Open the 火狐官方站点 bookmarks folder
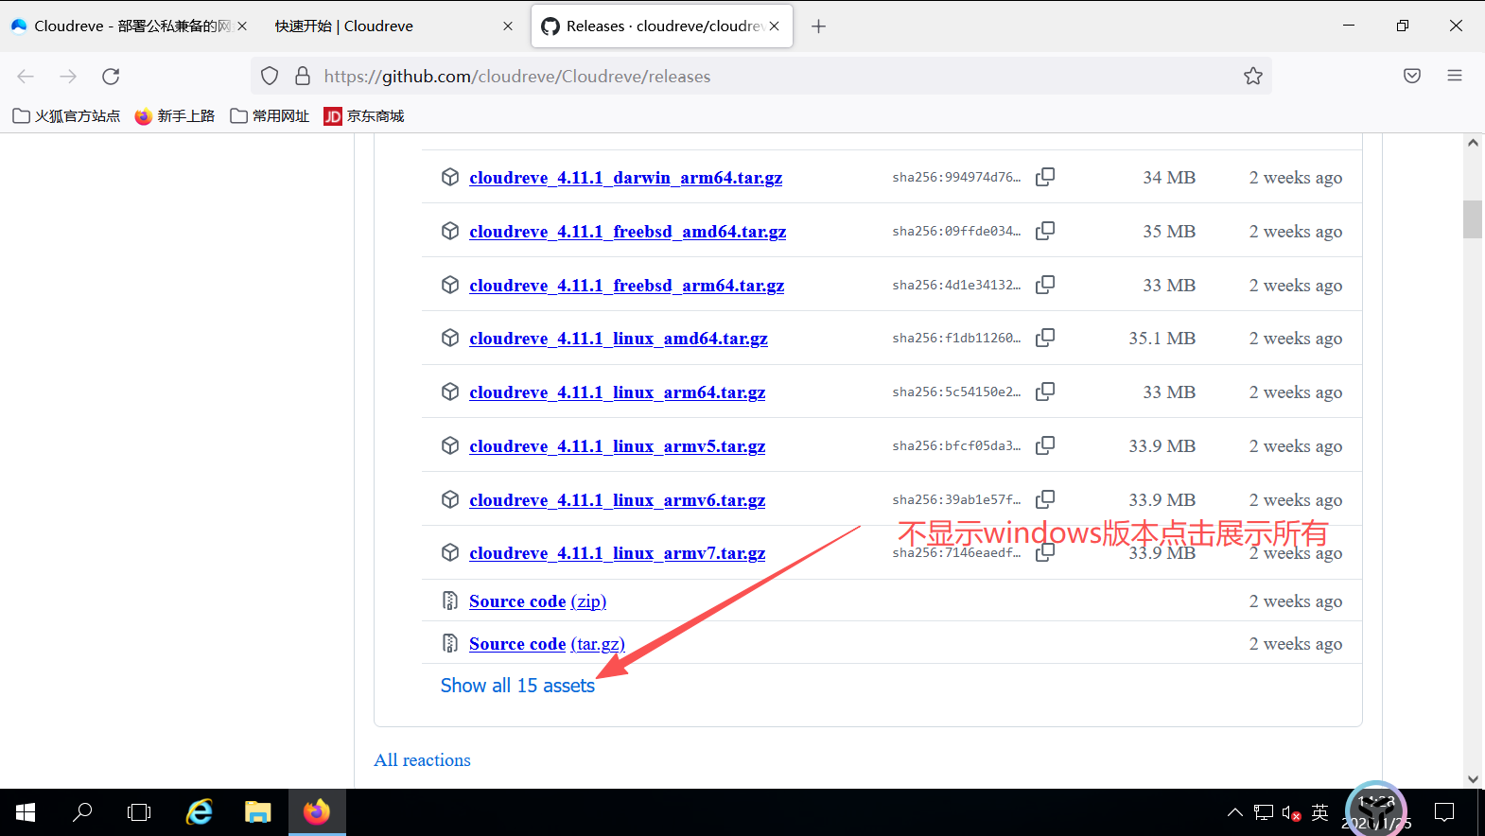This screenshot has width=1485, height=836. click(x=66, y=116)
